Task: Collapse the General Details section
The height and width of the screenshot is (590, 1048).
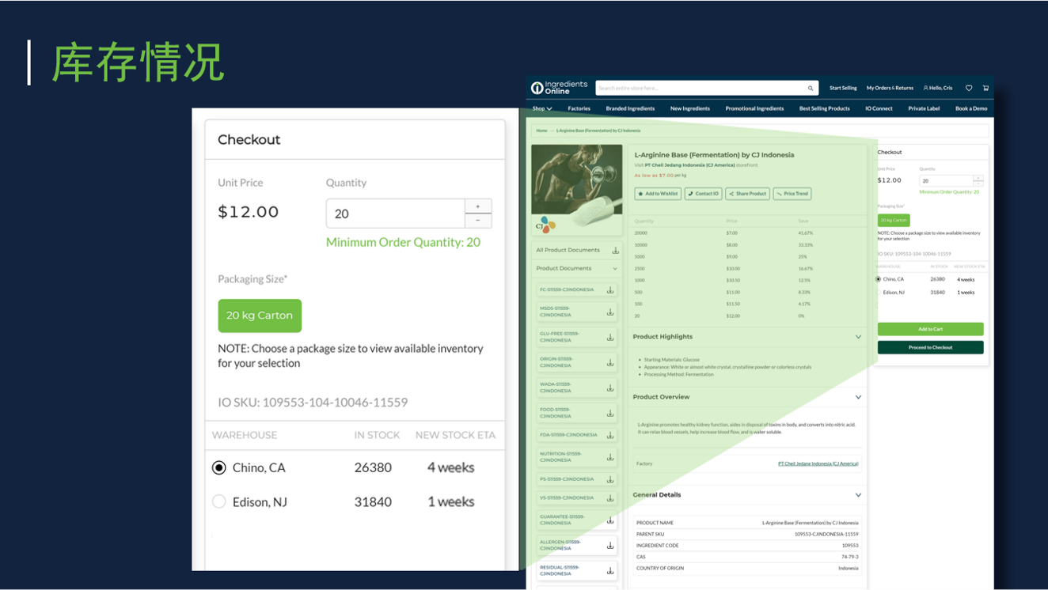Action: pos(858,495)
